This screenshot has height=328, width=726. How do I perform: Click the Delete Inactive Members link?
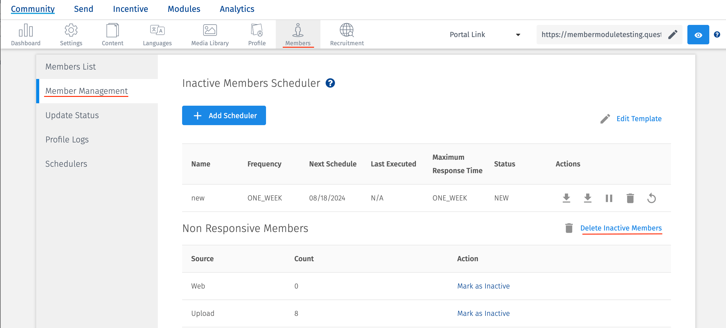[621, 228]
